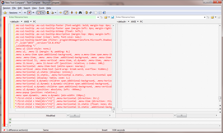Screen dimensions: 223x133
Task: Open the Home view icon
Action: coord(5,13)
